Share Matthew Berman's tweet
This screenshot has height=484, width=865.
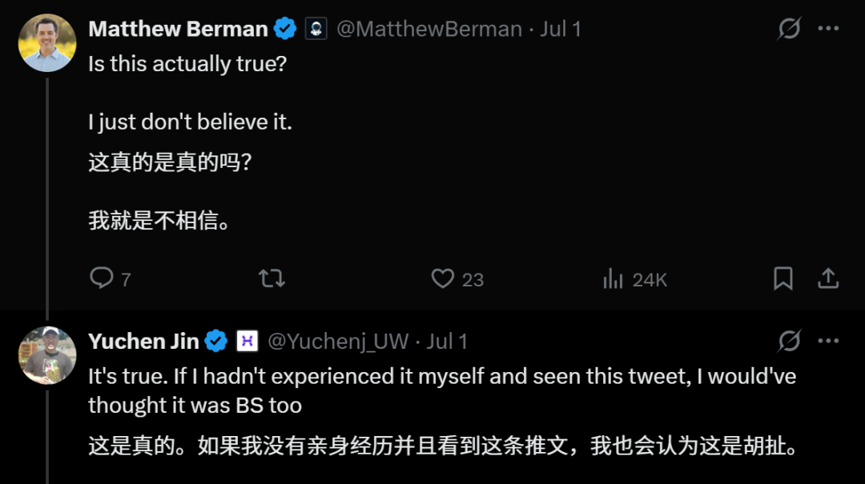(x=828, y=278)
